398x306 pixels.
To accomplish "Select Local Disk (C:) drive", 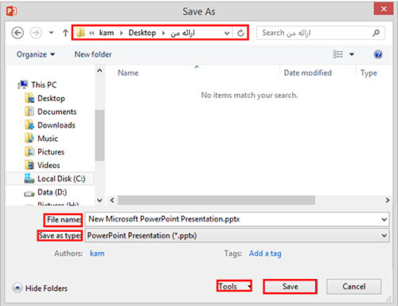I will 61,178.
